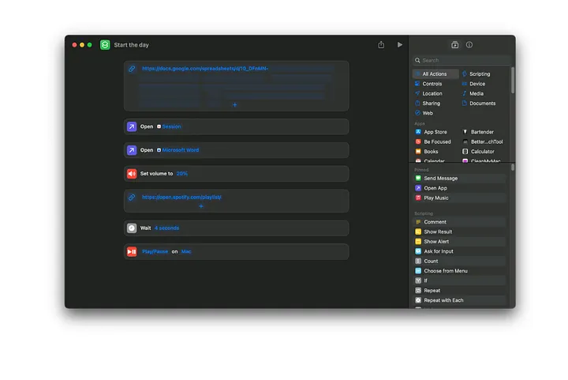
Task: Change the Session app parameter
Action: 169,126
